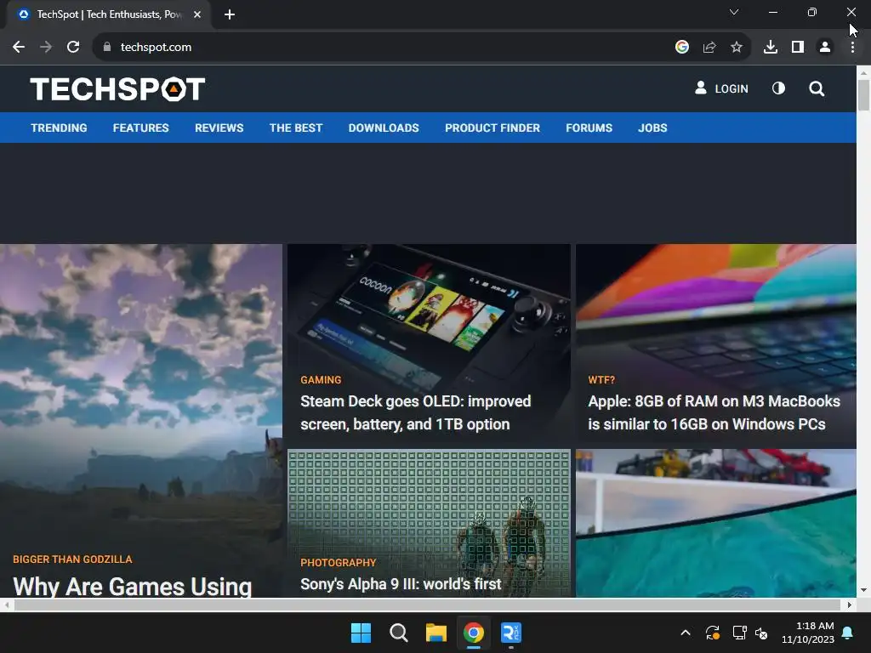Open the blue R app in taskbar

tap(511, 633)
